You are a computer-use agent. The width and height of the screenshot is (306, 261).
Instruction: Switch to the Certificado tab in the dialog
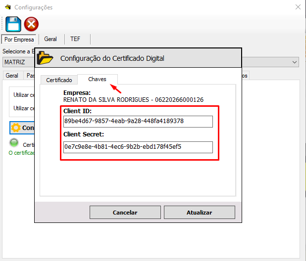click(x=59, y=80)
